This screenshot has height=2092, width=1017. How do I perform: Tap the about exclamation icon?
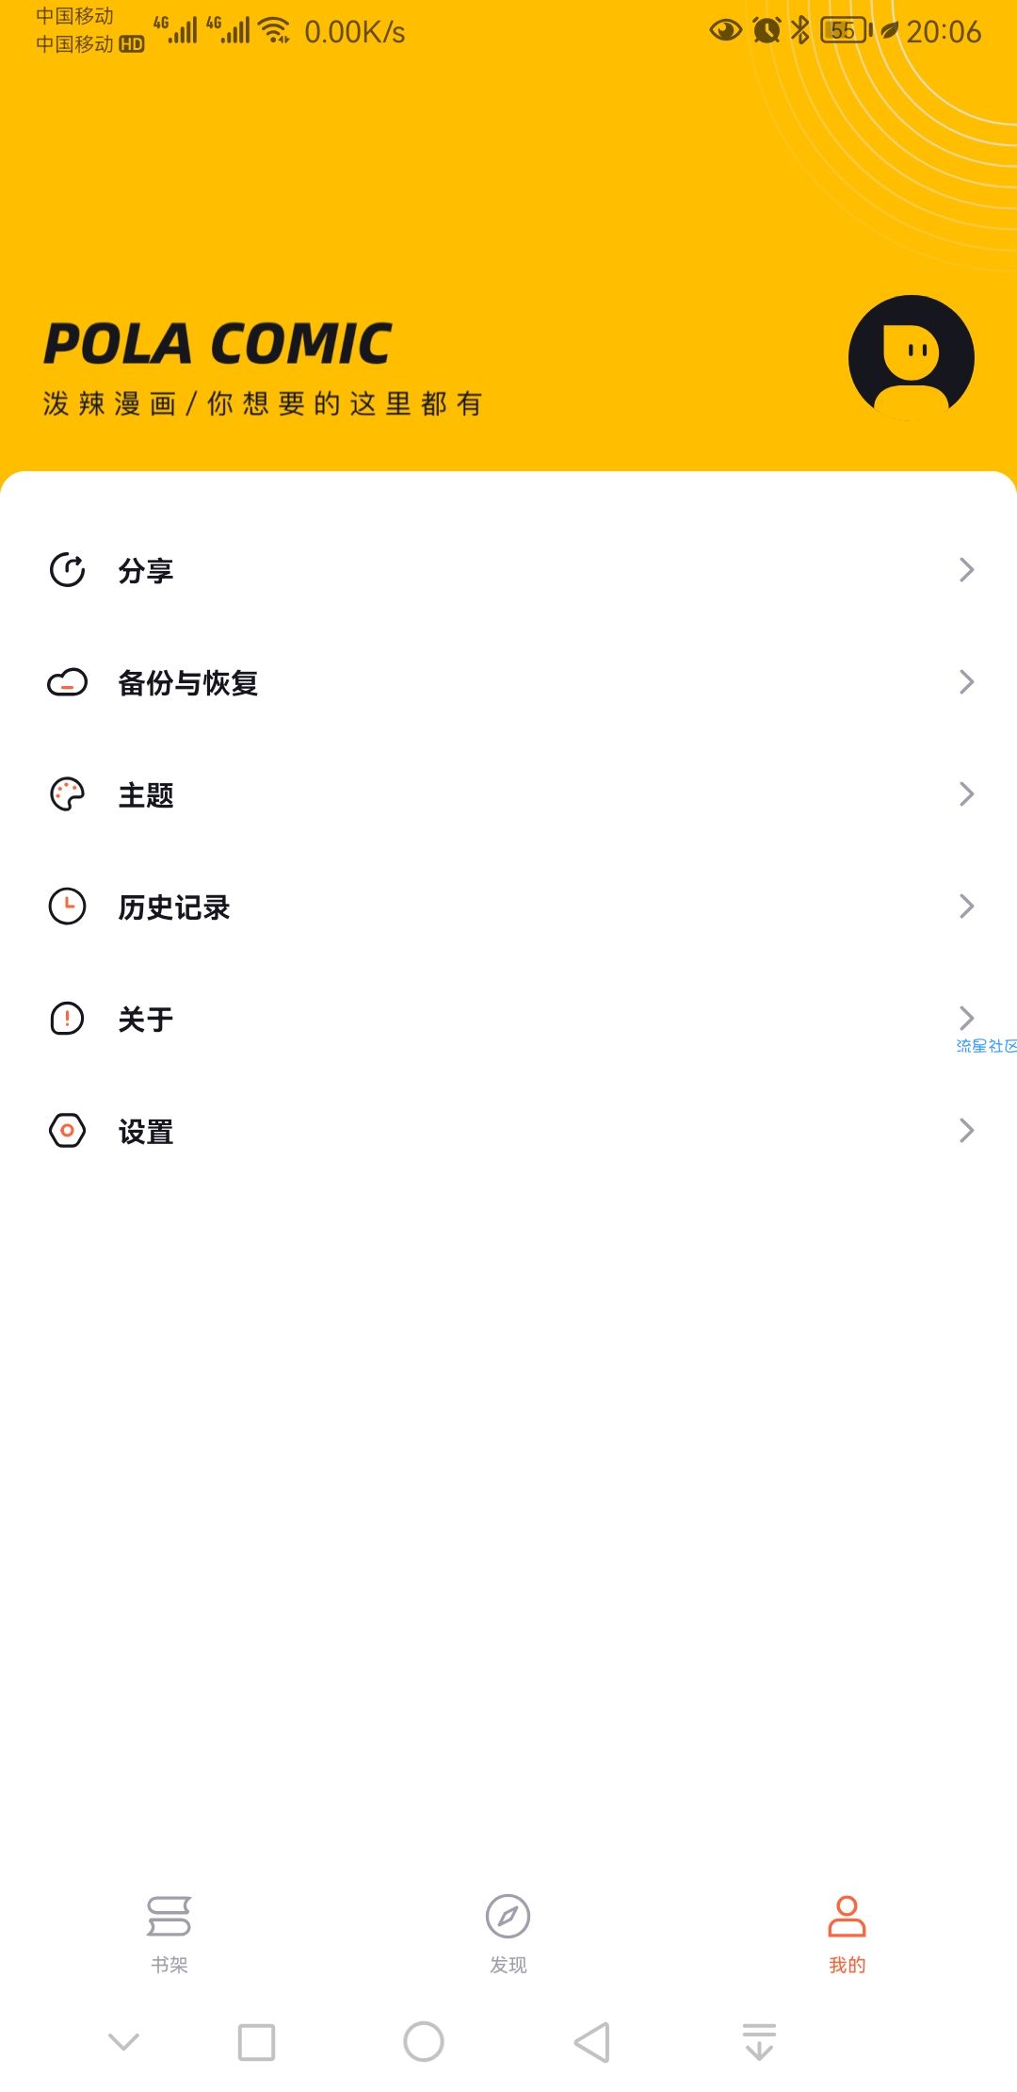67,1019
